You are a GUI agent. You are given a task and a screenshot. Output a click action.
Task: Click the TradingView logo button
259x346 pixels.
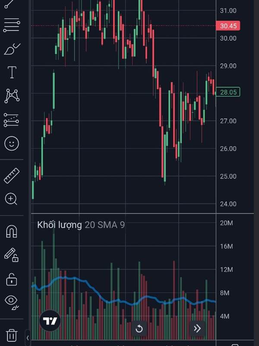(50, 320)
